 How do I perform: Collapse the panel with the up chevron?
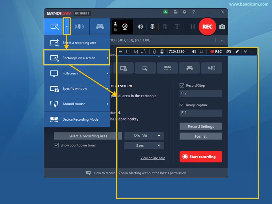[x=222, y=40]
